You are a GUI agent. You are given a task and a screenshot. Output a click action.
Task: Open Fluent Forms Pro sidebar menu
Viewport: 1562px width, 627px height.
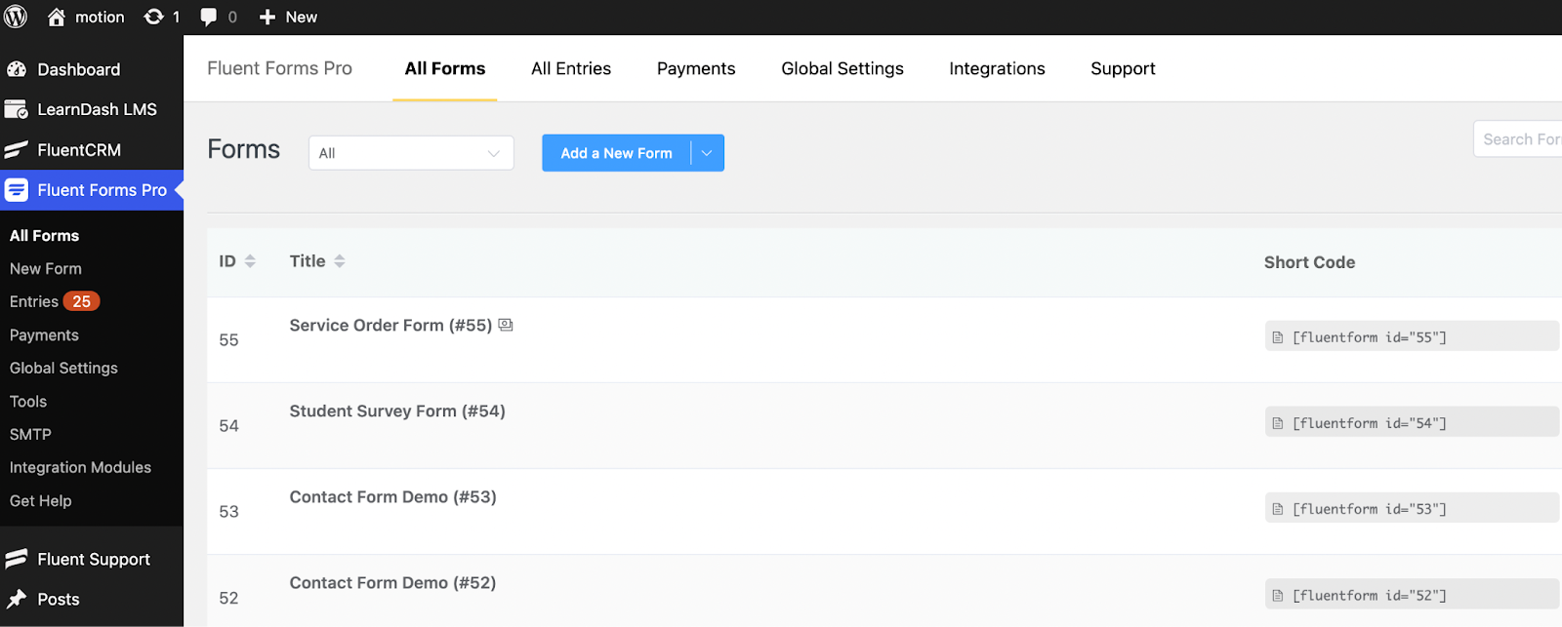[92, 190]
